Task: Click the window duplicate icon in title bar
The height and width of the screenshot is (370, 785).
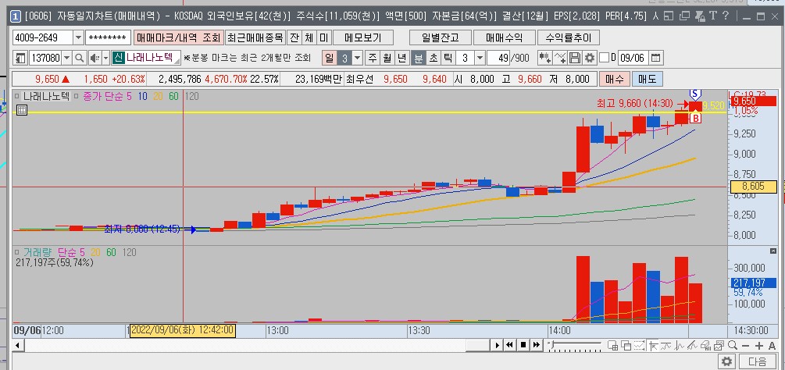Action: [684, 16]
